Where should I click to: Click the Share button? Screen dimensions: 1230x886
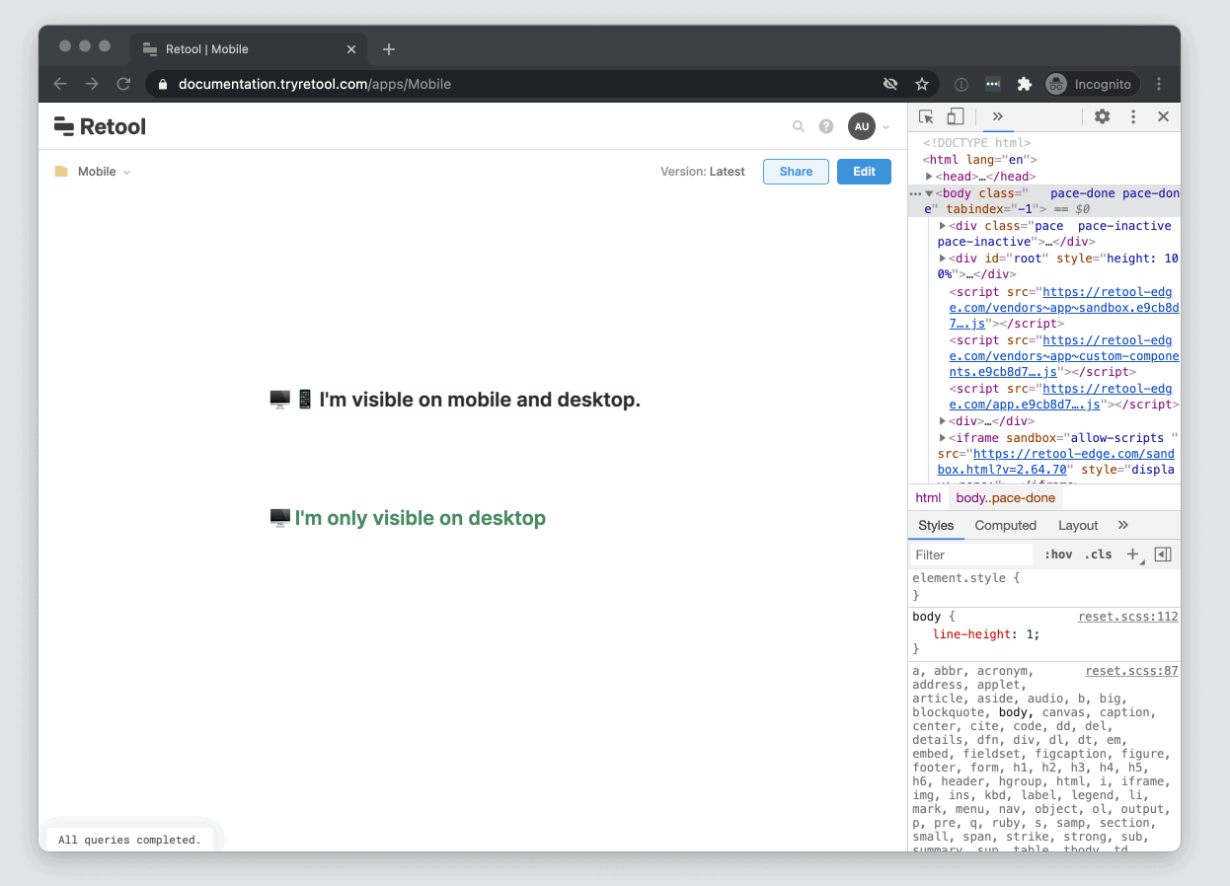click(796, 172)
